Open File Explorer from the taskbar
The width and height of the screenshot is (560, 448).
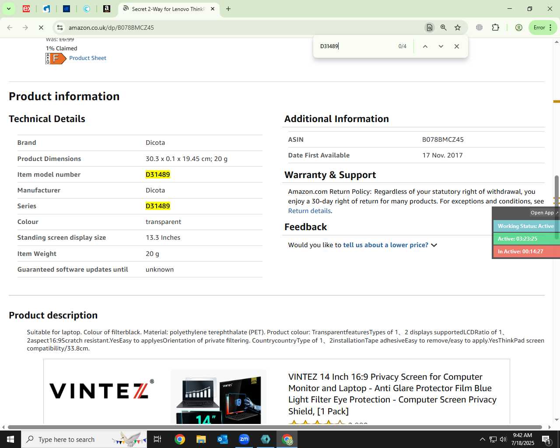coord(201,439)
